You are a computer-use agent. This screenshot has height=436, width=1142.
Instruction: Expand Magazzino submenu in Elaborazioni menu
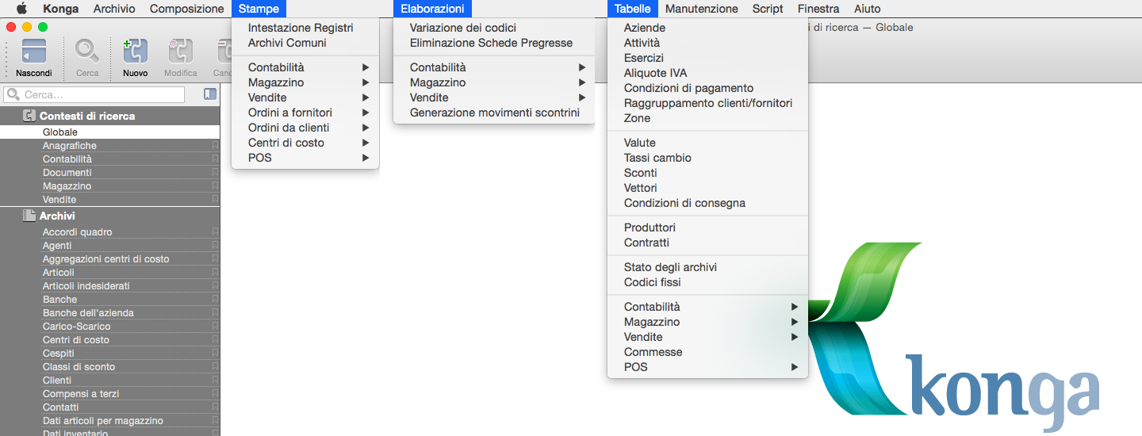(x=493, y=82)
